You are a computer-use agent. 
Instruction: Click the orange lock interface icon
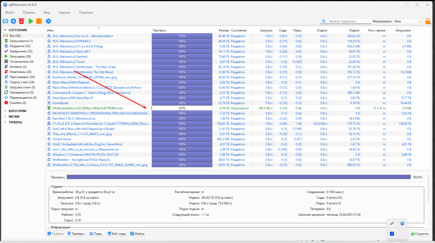click(x=428, y=21)
